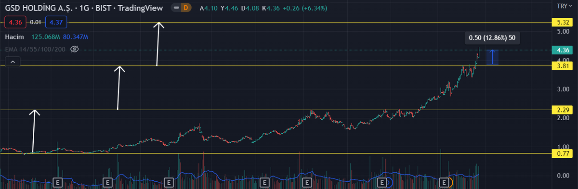The image size is (578, 189).
Task: Open the leftmost E earnings marker
Action: (x=58, y=182)
